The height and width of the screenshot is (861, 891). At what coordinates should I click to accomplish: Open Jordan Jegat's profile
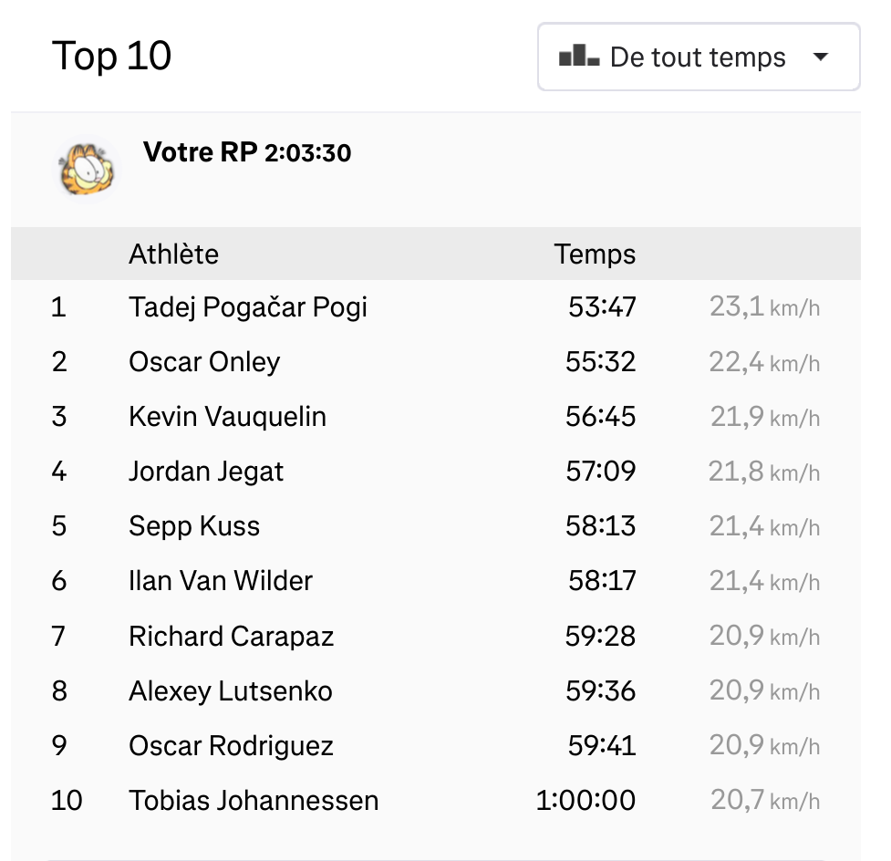point(206,472)
